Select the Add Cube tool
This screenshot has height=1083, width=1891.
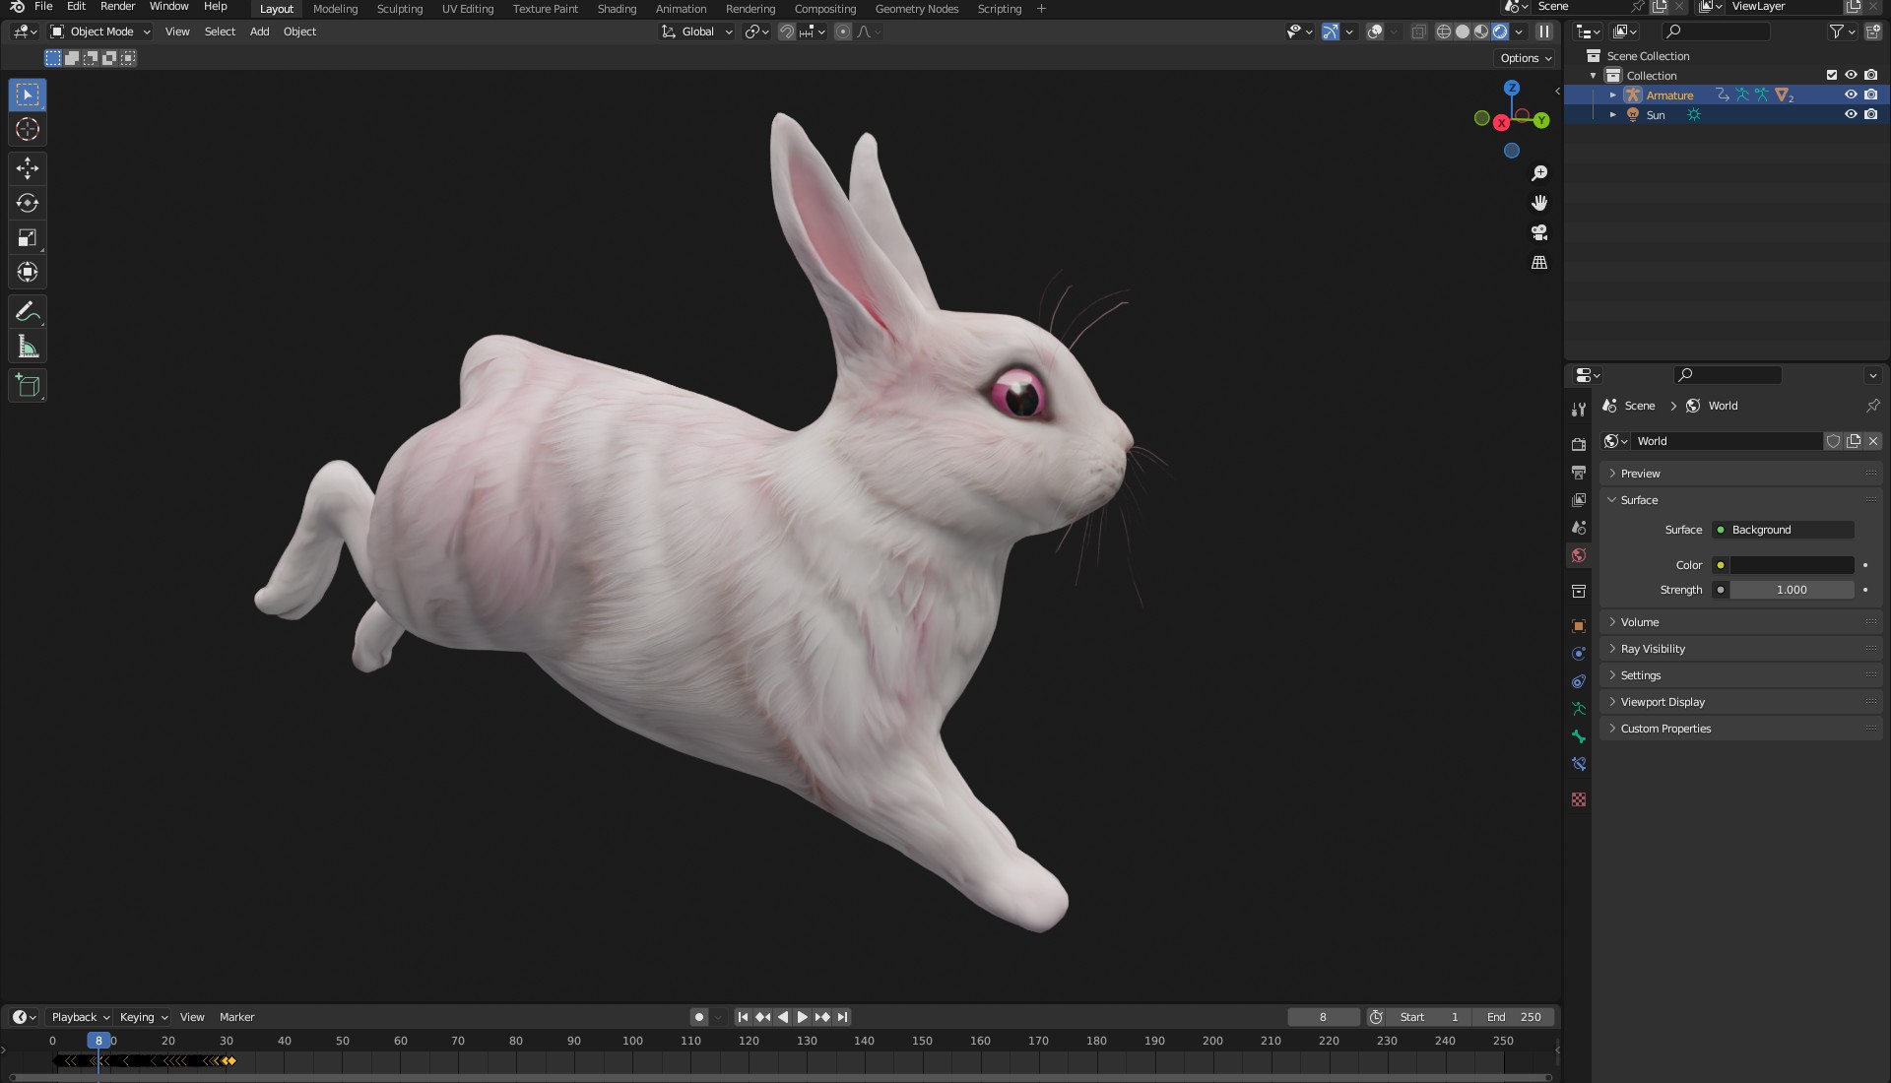(x=28, y=386)
